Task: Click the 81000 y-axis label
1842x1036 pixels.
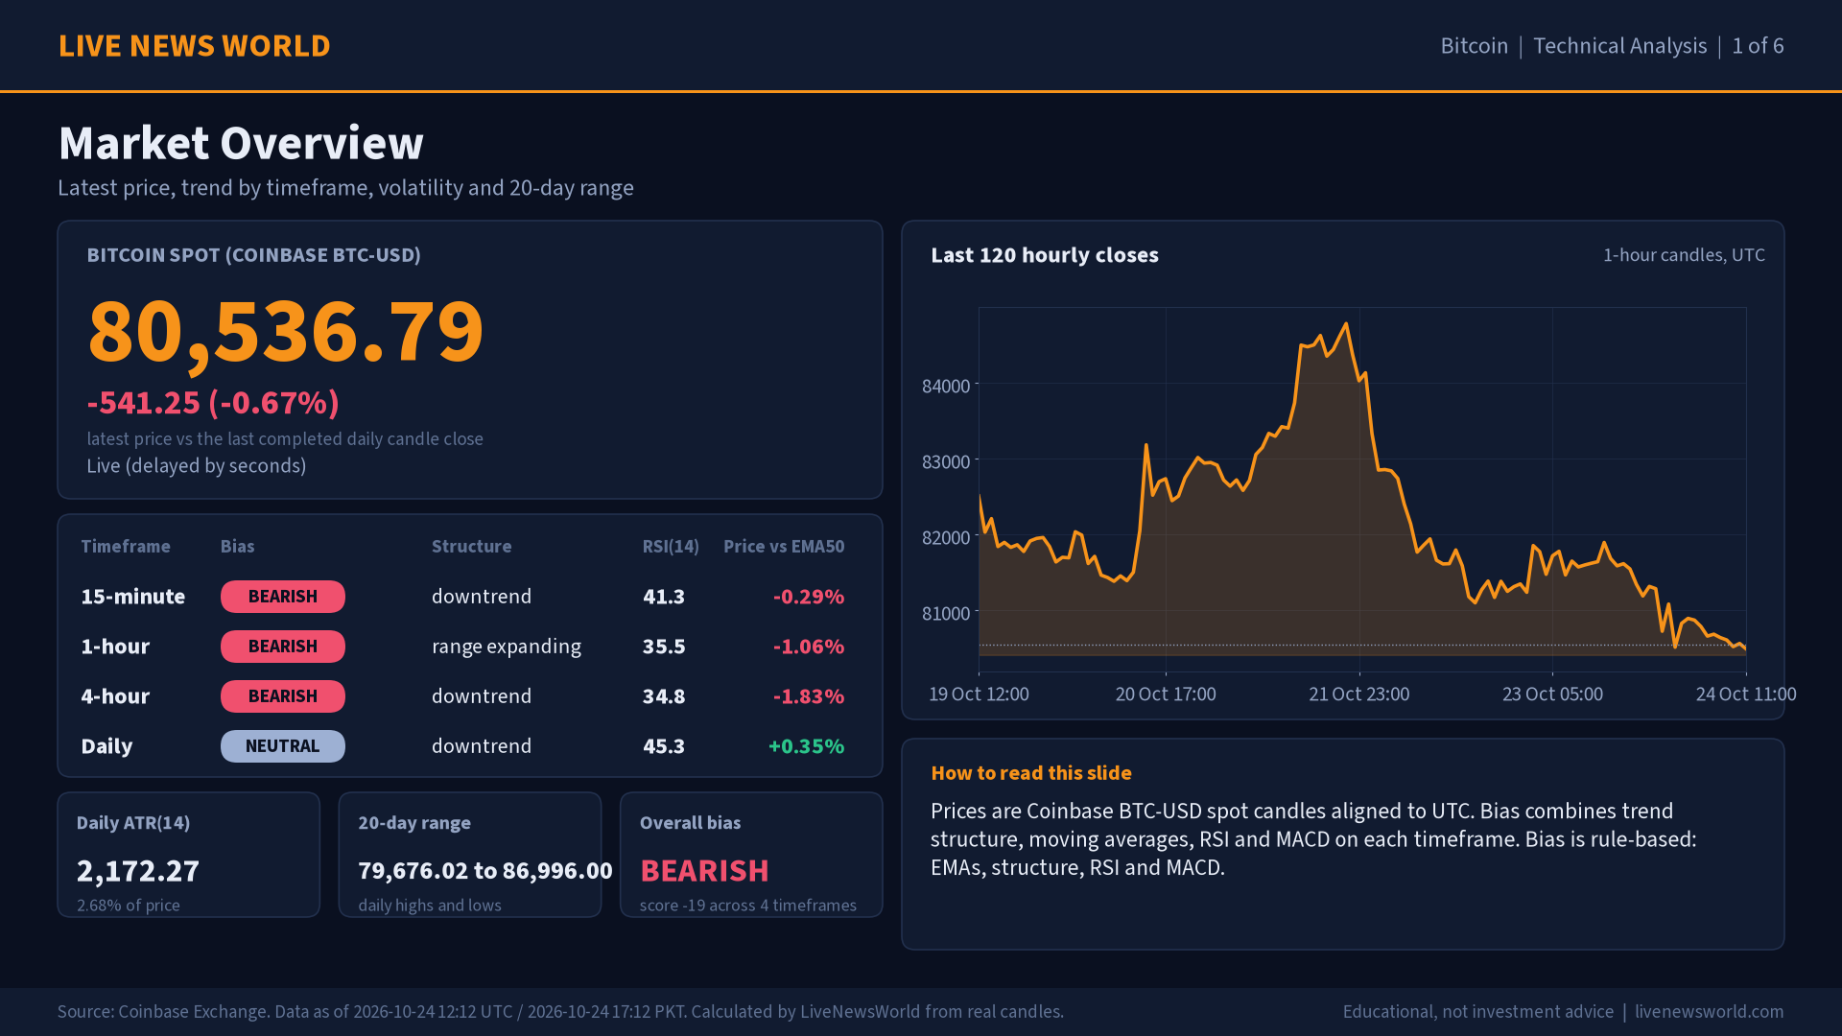Action: tap(946, 614)
